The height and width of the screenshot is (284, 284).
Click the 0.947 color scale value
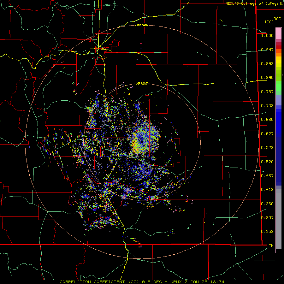click(x=267, y=50)
